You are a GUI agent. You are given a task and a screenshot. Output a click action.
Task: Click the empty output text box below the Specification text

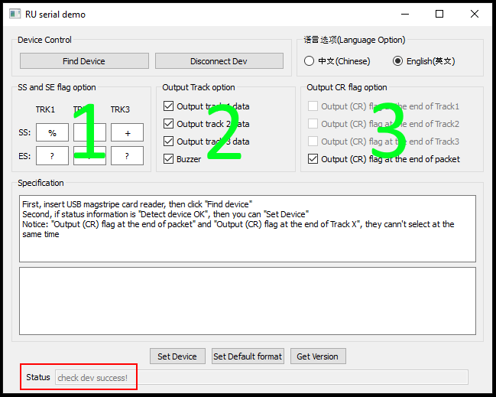pos(247,301)
